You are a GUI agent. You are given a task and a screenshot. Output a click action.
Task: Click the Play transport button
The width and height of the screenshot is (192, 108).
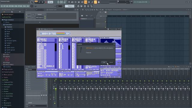[39, 2]
